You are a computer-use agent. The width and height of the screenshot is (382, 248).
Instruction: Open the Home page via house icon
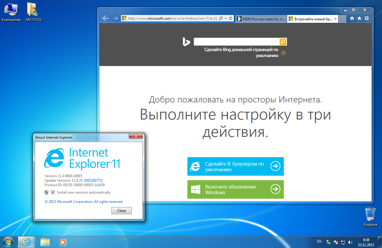pos(352,19)
